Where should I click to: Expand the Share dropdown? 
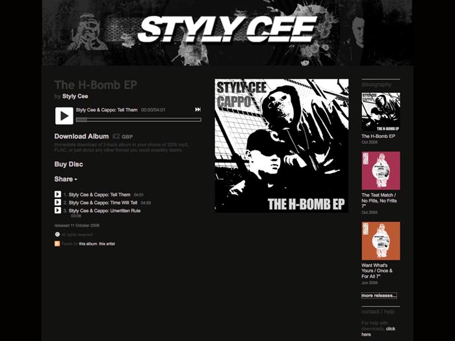pyautogui.click(x=66, y=179)
